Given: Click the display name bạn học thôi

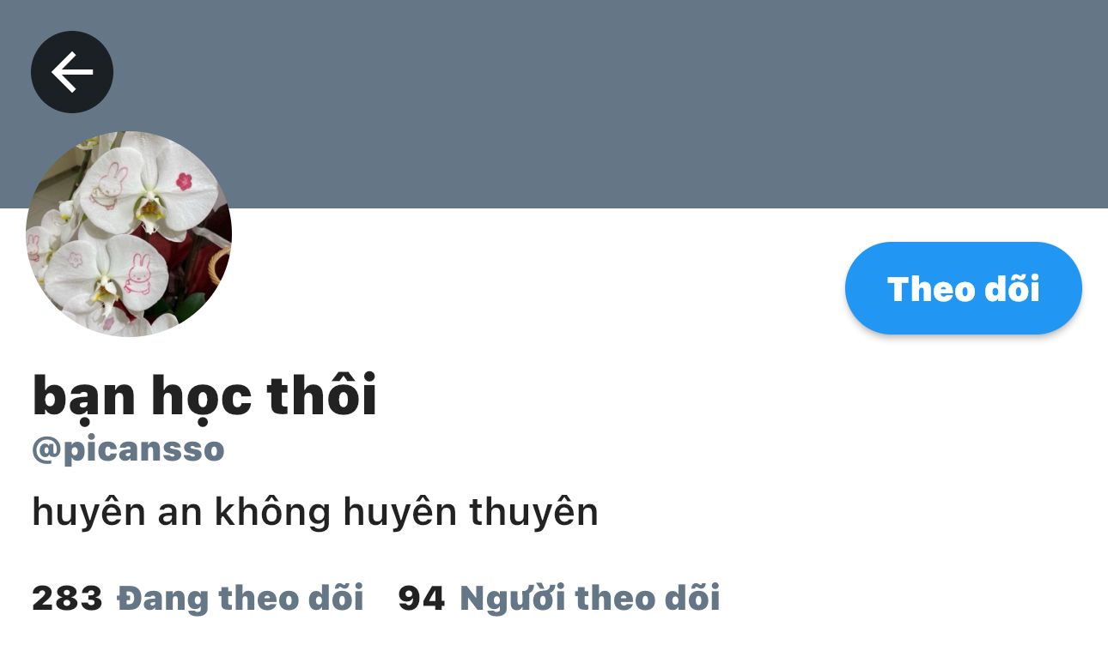Looking at the screenshot, I should pos(204,395).
